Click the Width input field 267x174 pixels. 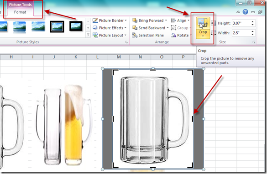(x=241, y=33)
